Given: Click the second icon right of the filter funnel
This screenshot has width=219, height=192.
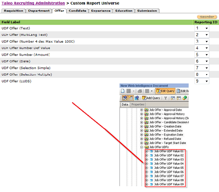Looking at the screenshot, I should (x=178, y=98).
